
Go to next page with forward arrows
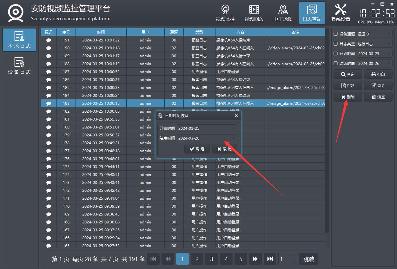click(x=255, y=259)
